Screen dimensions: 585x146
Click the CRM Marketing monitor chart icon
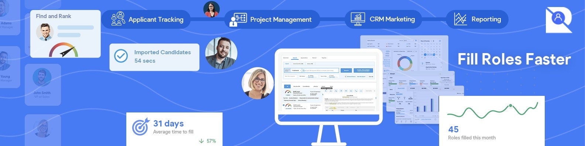point(357,19)
